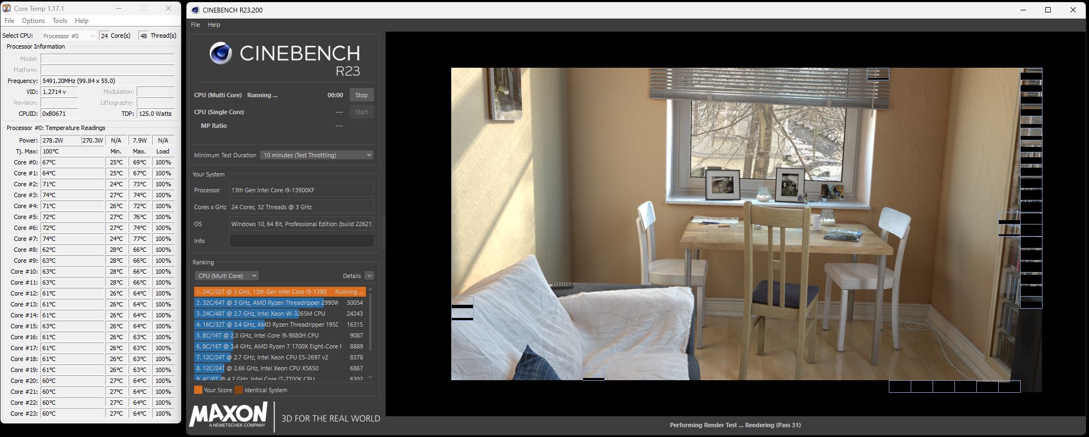Click the Cinebench app icon in title bar
Viewport: 1089px width, 437px height.
coord(195,10)
